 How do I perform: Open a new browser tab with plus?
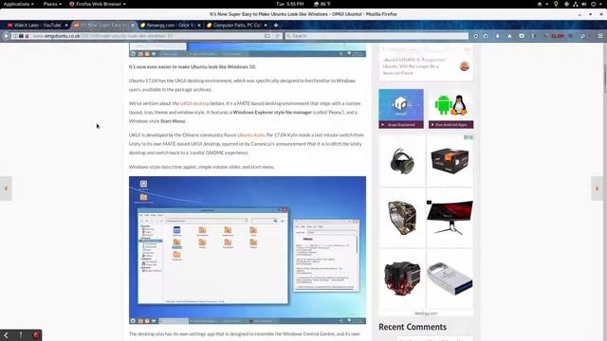pos(276,26)
